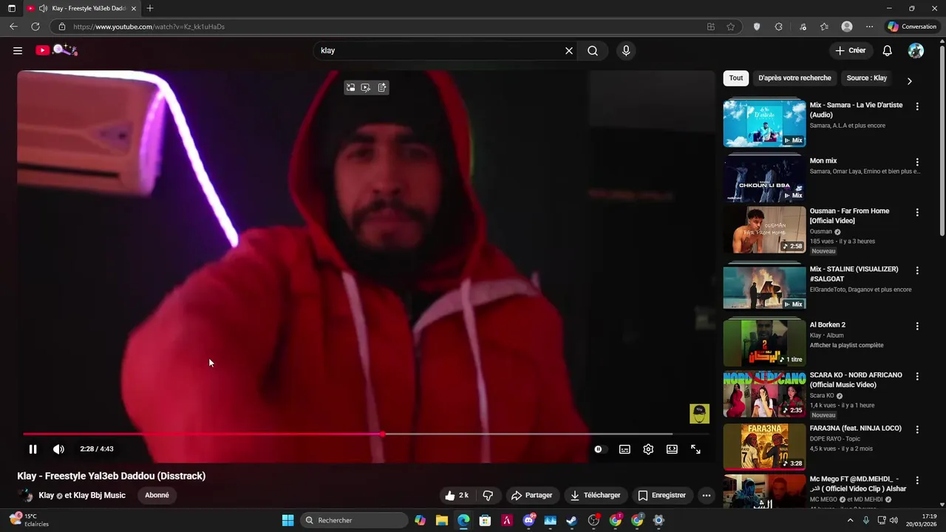Click the Rechercher taskbar search box
Image resolution: width=946 pixels, height=532 pixels.
pos(355,520)
